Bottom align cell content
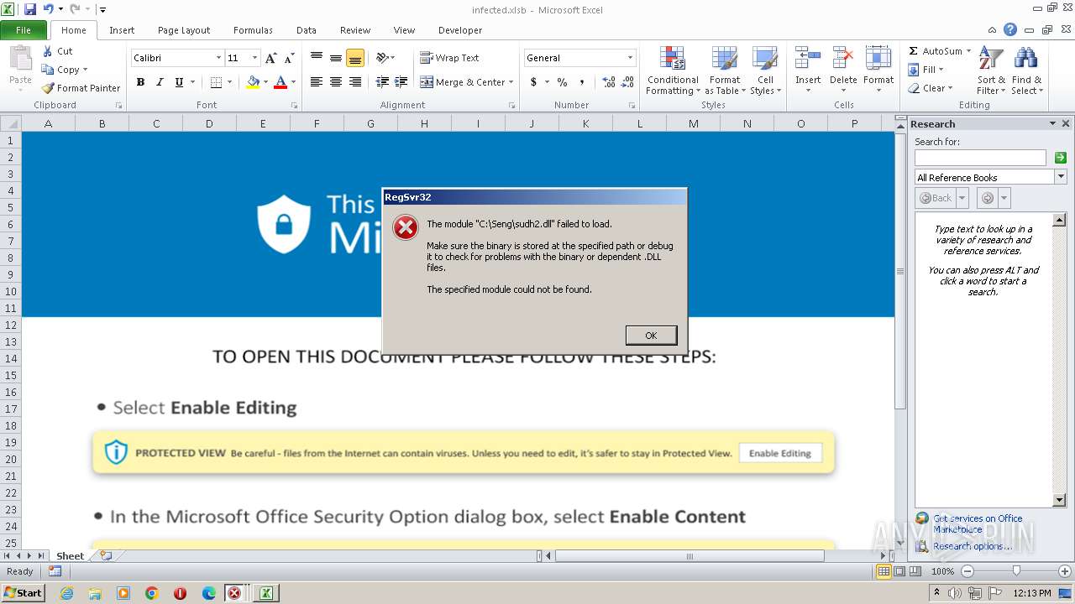Viewport: 1075px width, 604px height. point(355,58)
